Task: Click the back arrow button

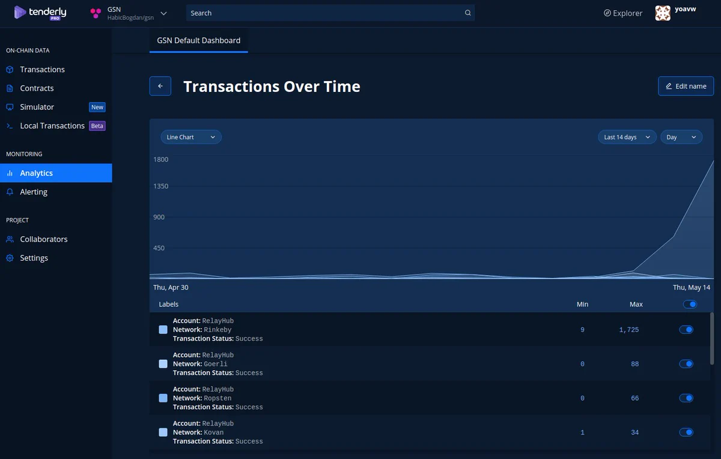Action: coord(160,86)
